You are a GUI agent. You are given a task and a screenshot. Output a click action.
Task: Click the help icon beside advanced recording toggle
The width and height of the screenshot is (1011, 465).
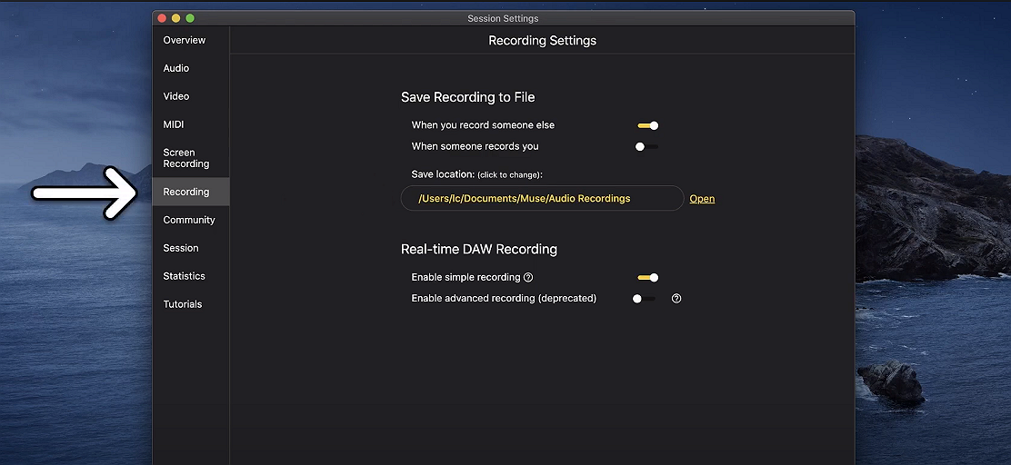(676, 299)
